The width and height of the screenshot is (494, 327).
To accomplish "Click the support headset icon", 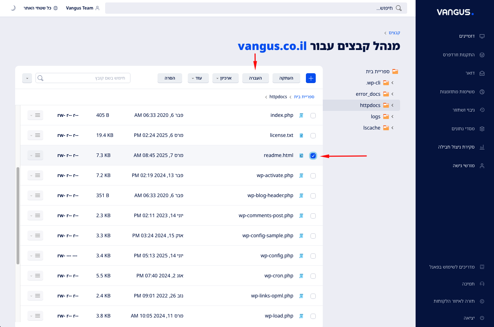I will point(482,284).
